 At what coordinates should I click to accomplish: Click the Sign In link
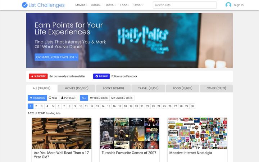[239, 5]
